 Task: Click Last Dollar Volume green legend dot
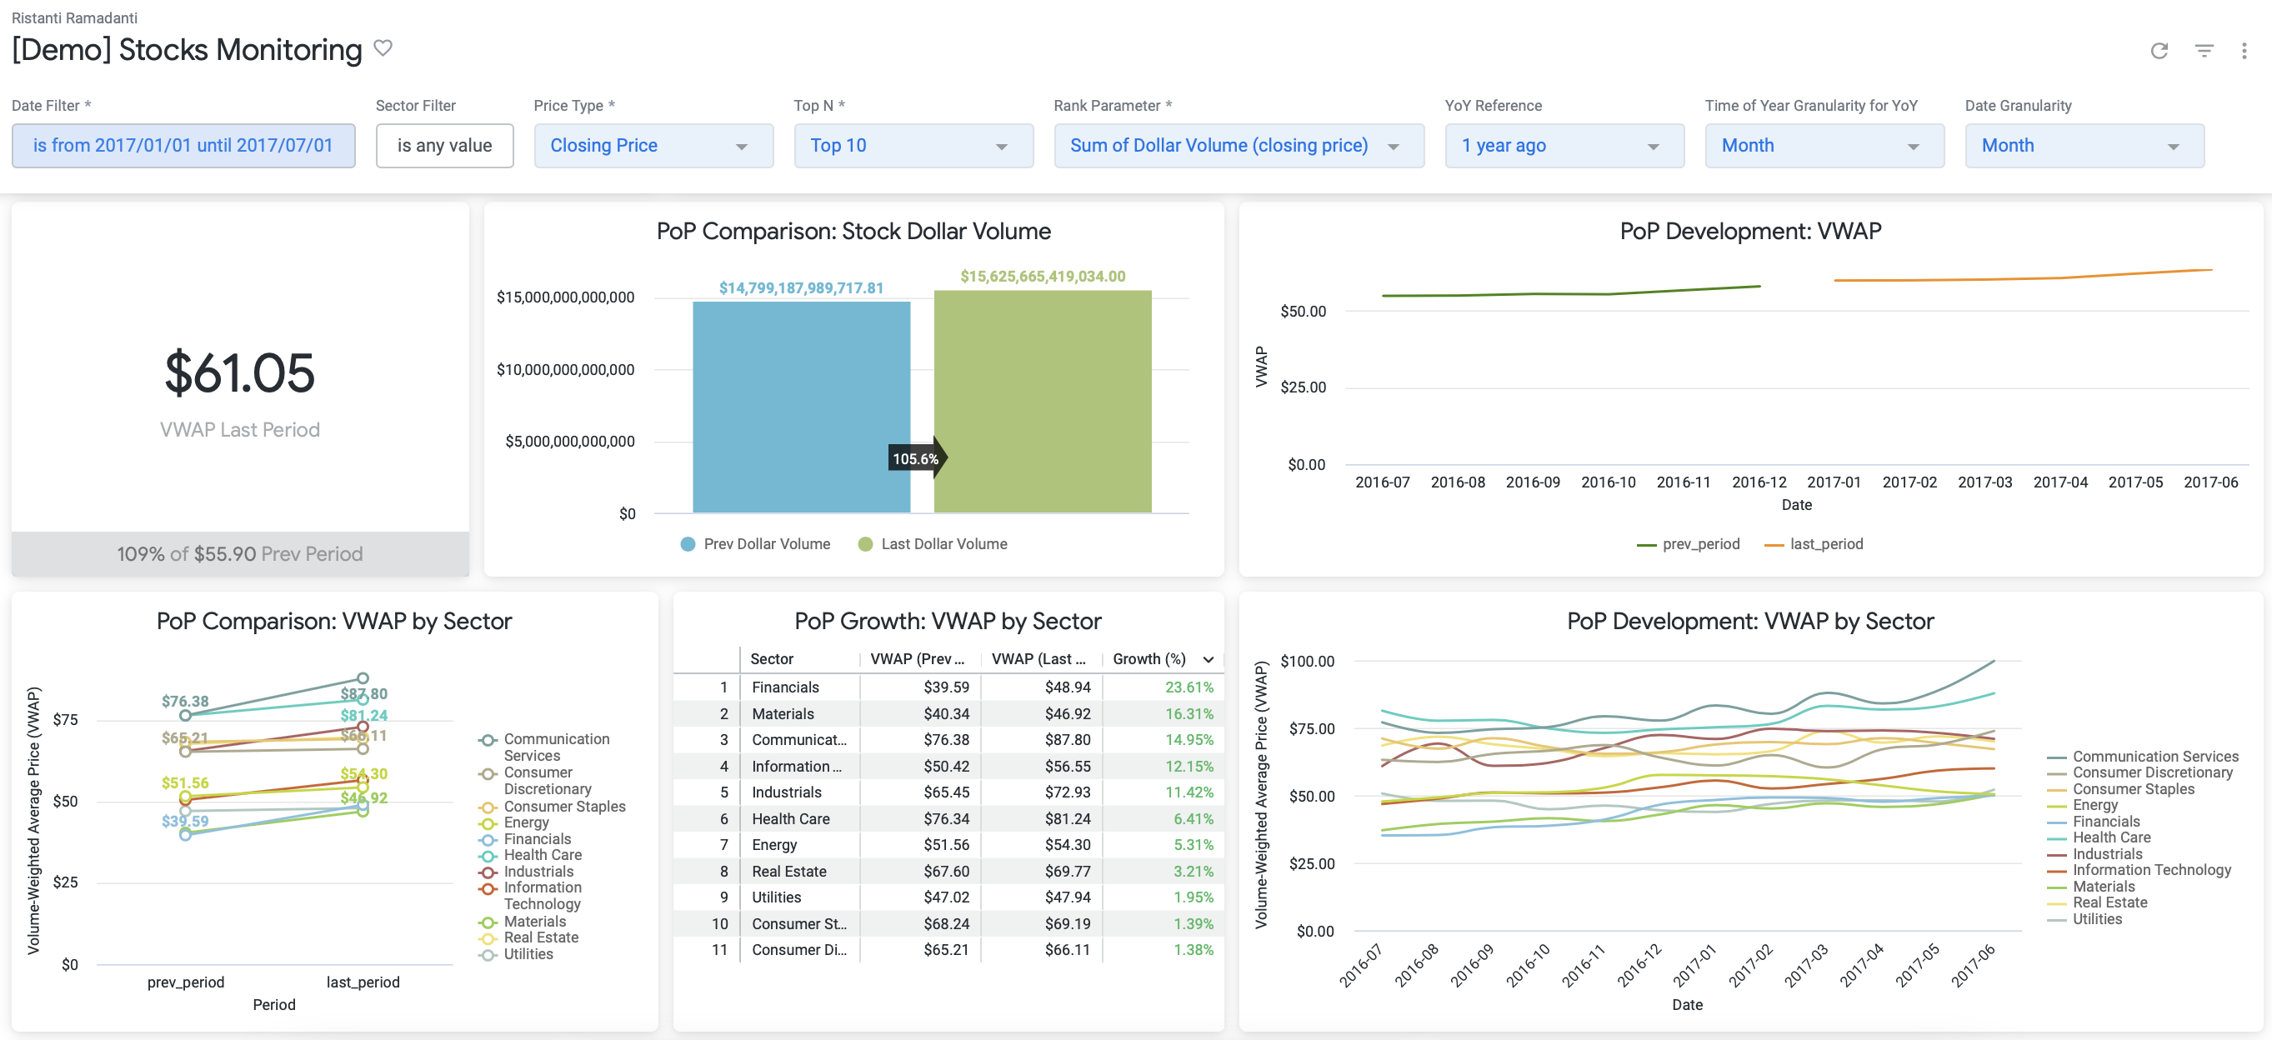pyautogui.click(x=865, y=544)
